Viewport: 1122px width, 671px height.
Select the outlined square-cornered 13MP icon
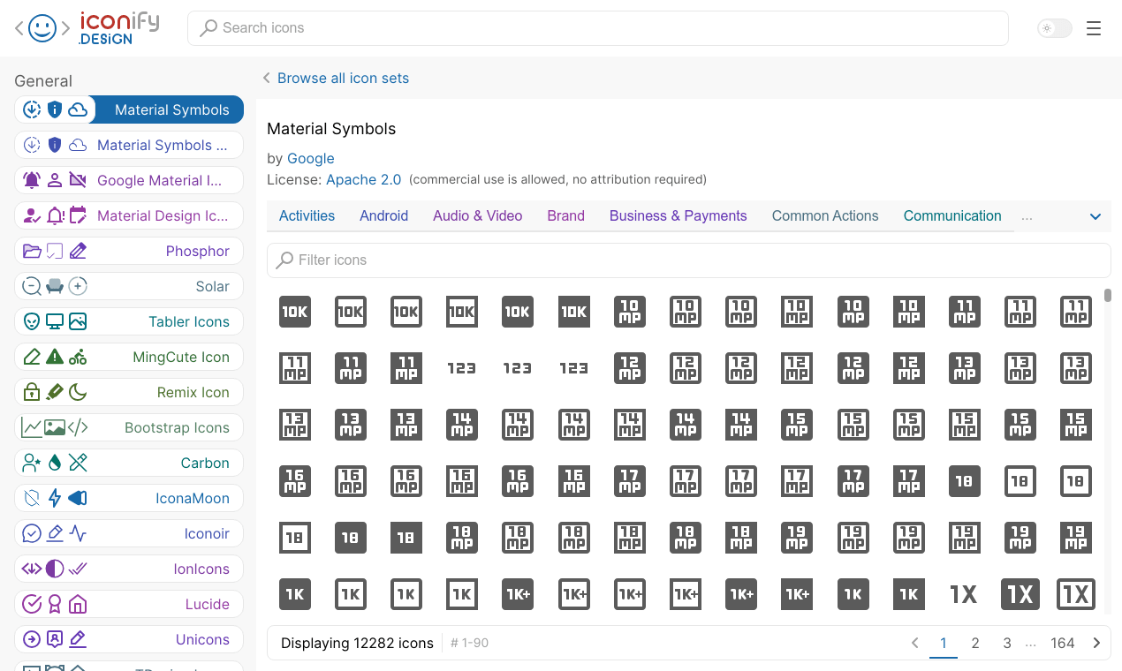[x=295, y=425]
